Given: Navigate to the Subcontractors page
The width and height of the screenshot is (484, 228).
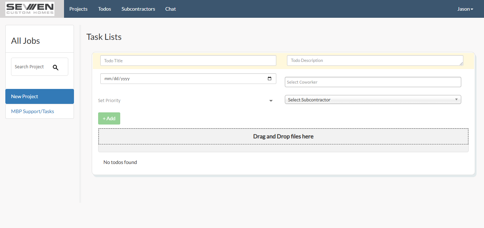Looking at the screenshot, I should 138,9.
